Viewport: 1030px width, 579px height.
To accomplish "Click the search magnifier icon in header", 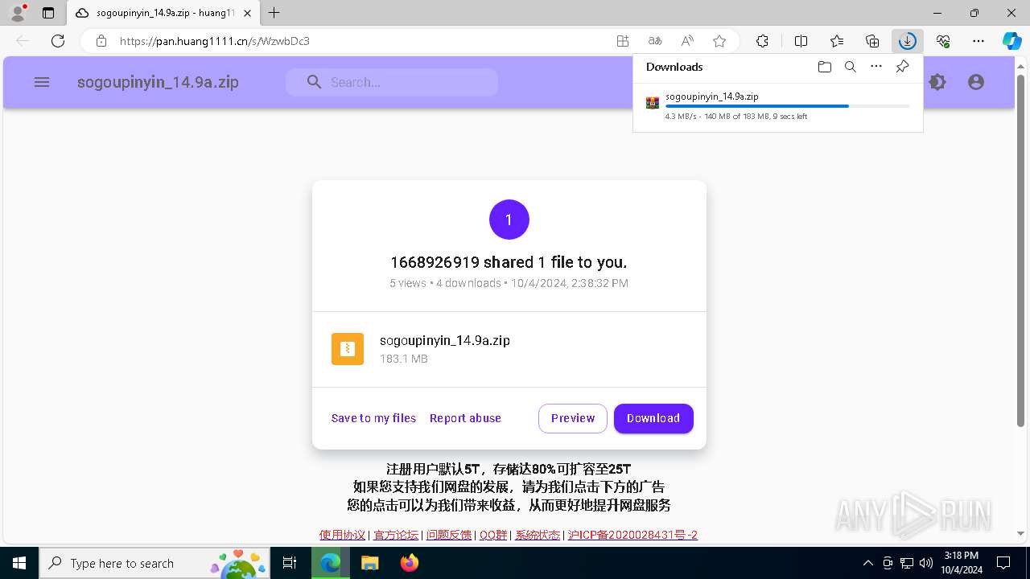I will [315, 82].
